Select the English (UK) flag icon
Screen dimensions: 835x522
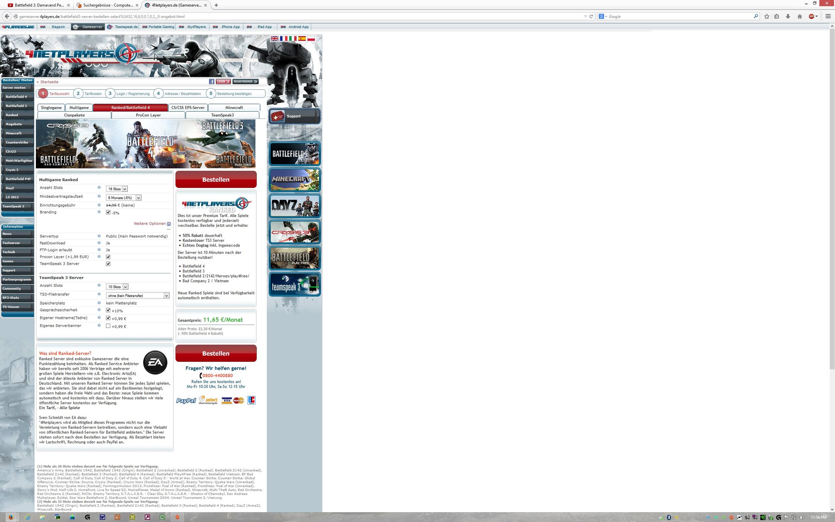[x=275, y=38]
